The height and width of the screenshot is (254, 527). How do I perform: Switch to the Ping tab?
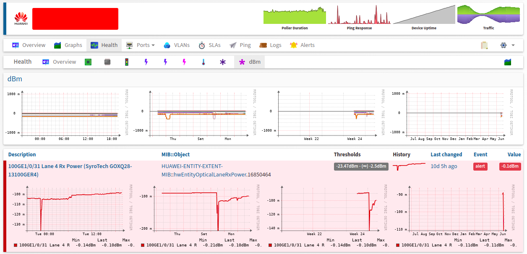[240, 45]
